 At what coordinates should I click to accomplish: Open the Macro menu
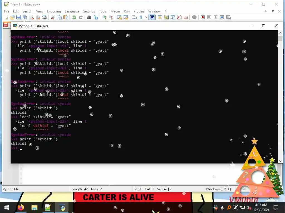115,11
